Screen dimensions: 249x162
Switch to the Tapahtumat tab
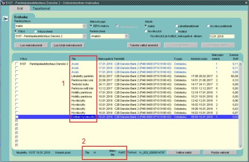click(41, 9)
